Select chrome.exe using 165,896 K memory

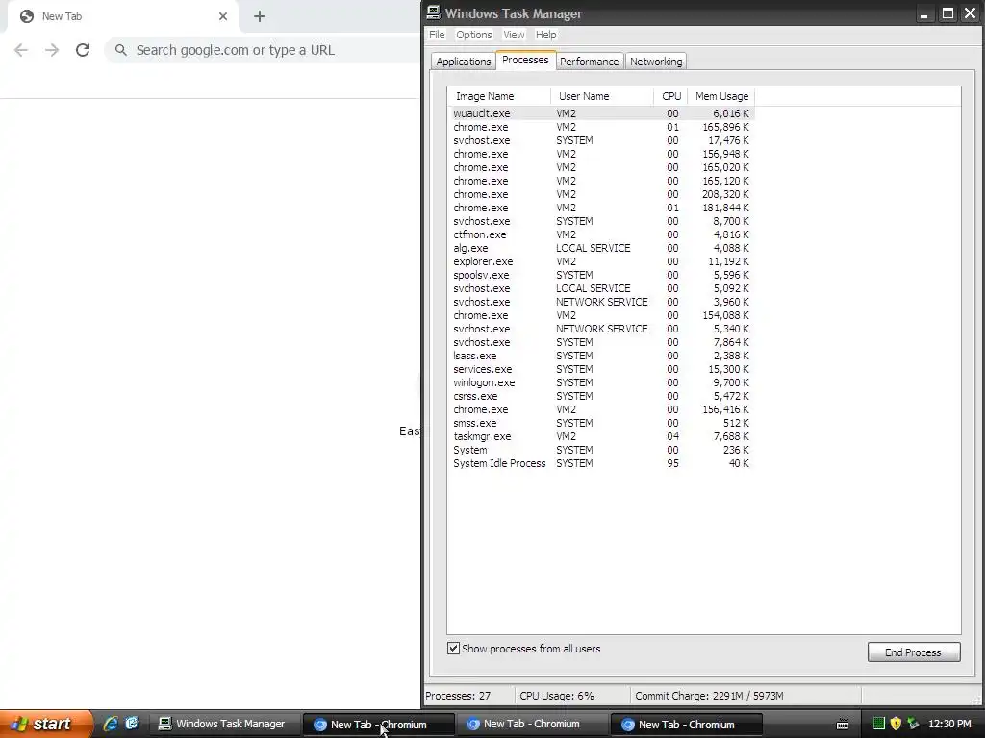601,127
